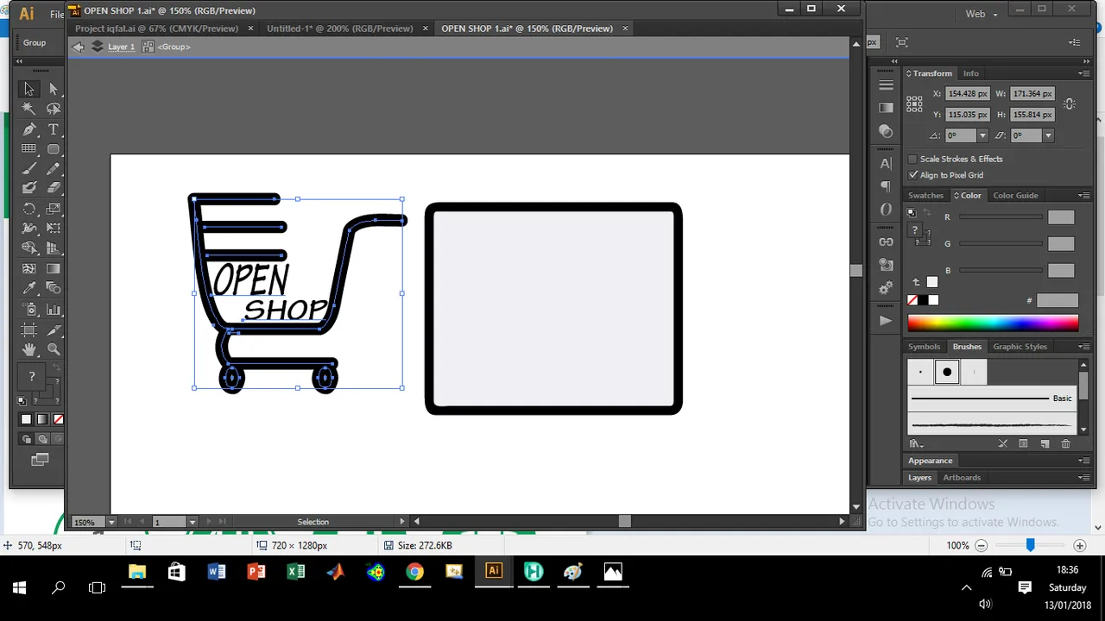Image resolution: width=1105 pixels, height=621 pixels.
Task: Select the Pencil tool
Action: pyautogui.click(x=54, y=169)
